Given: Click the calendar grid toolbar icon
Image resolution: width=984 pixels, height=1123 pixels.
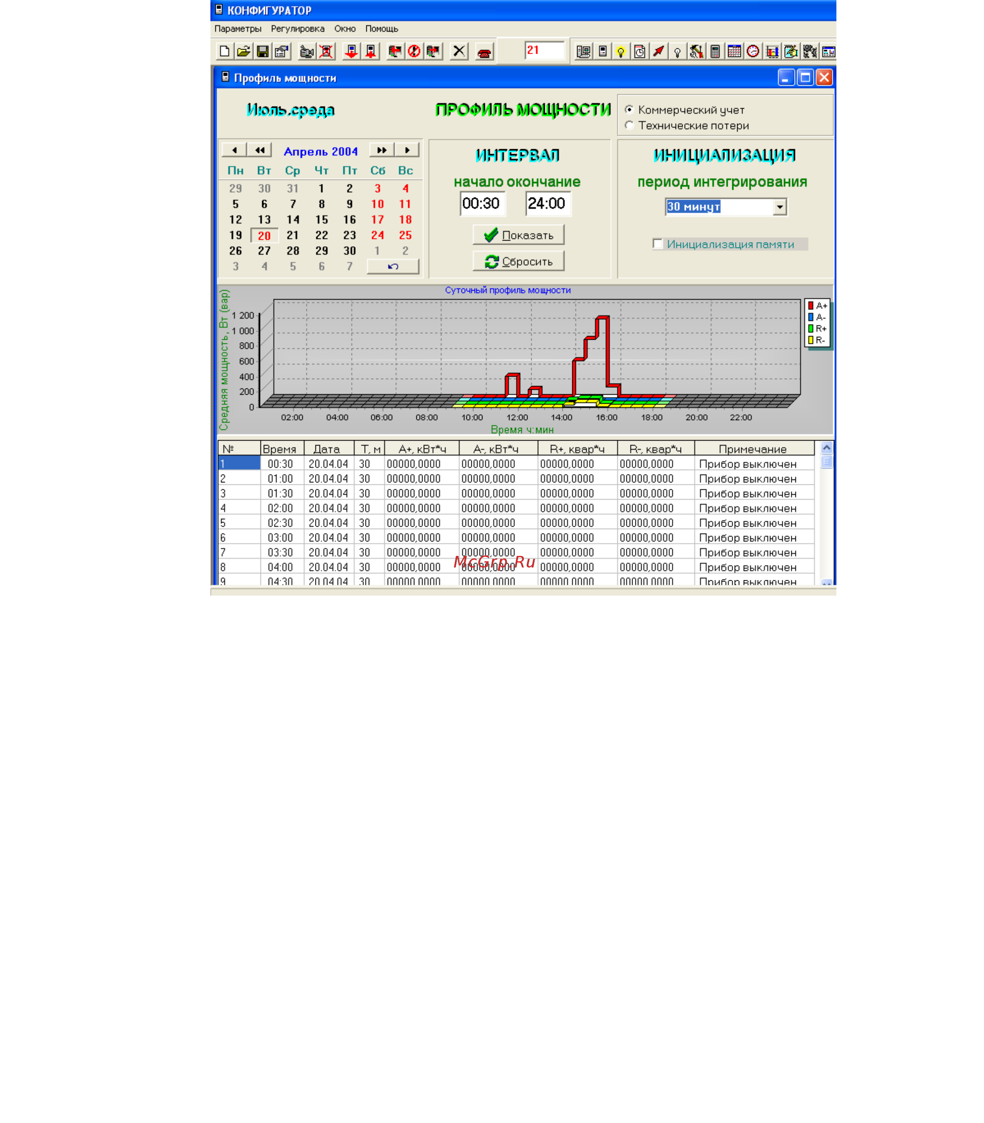Looking at the screenshot, I should [x=734, y=52].
